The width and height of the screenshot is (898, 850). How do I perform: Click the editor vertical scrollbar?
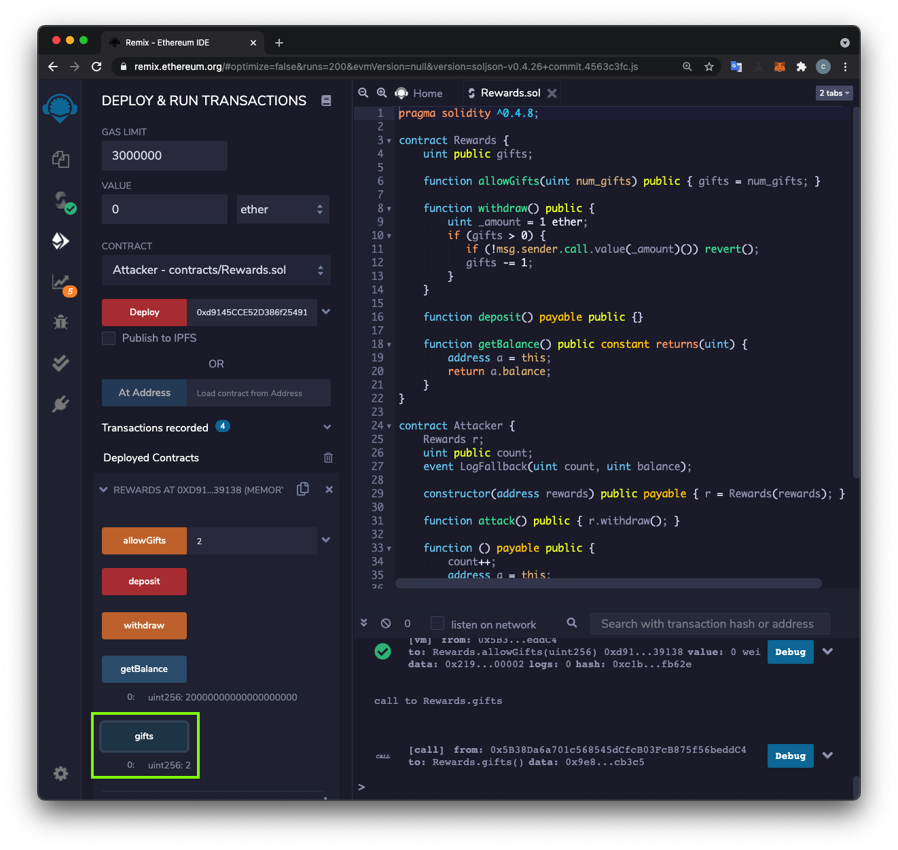click(857, 292)
